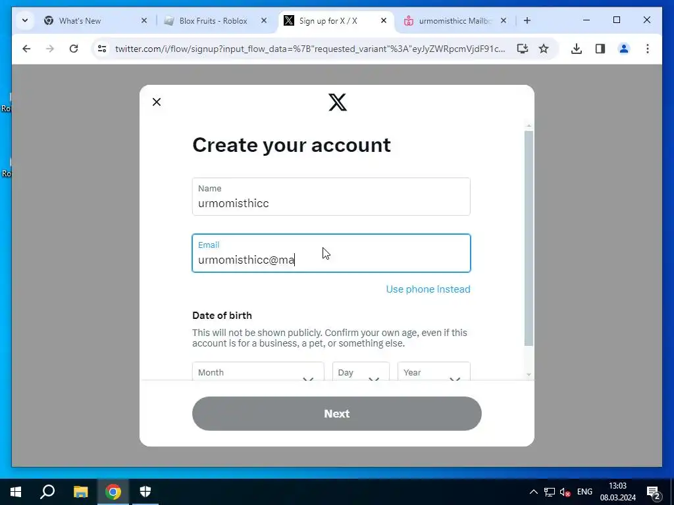Switch to urmomisthicc Mailbox tab

tap(455, 20)
